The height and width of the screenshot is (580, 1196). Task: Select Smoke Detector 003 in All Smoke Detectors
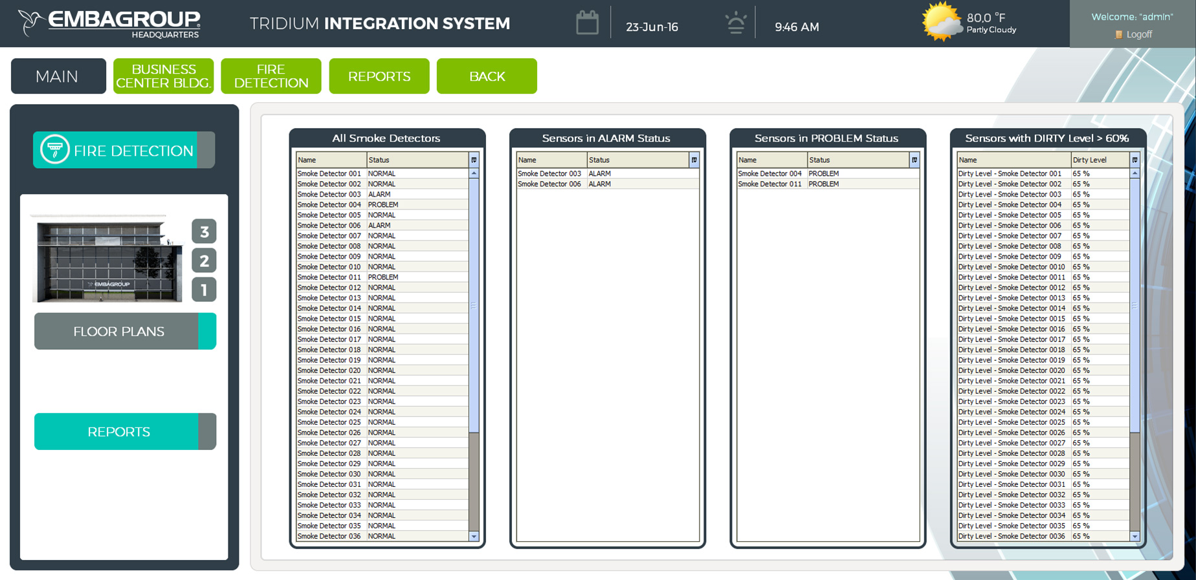[x=382, y=194]
